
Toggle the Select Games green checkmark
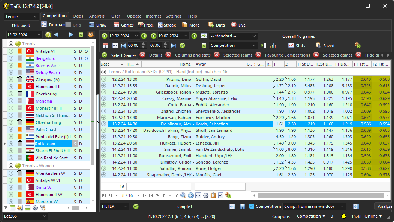click(105, 55)
